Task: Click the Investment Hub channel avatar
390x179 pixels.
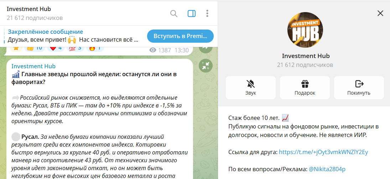Action: click(x=305, y=30)
